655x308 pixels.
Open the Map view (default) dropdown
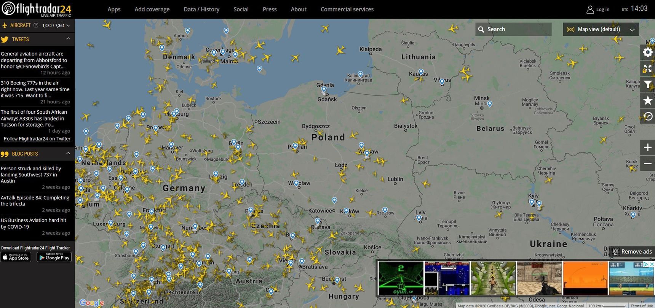click(601, 29)
